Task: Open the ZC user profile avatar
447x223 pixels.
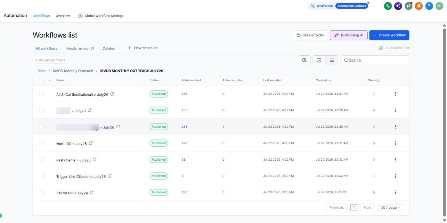Action: click(x=439, y=6)
